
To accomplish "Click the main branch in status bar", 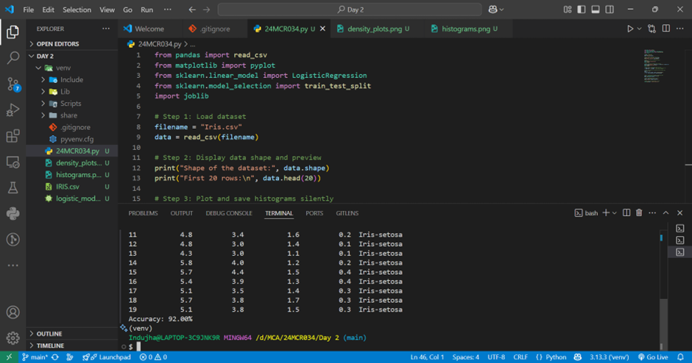I will (x=35, y=357).
